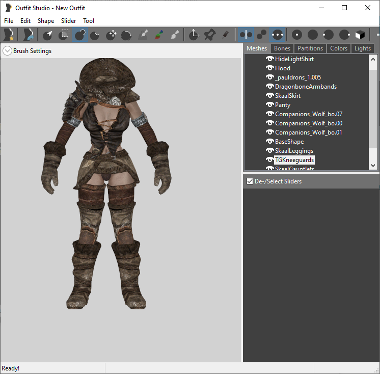Select the SkaalLeggings mesh name
Viewport: 380px width, 374px height.
294,151
